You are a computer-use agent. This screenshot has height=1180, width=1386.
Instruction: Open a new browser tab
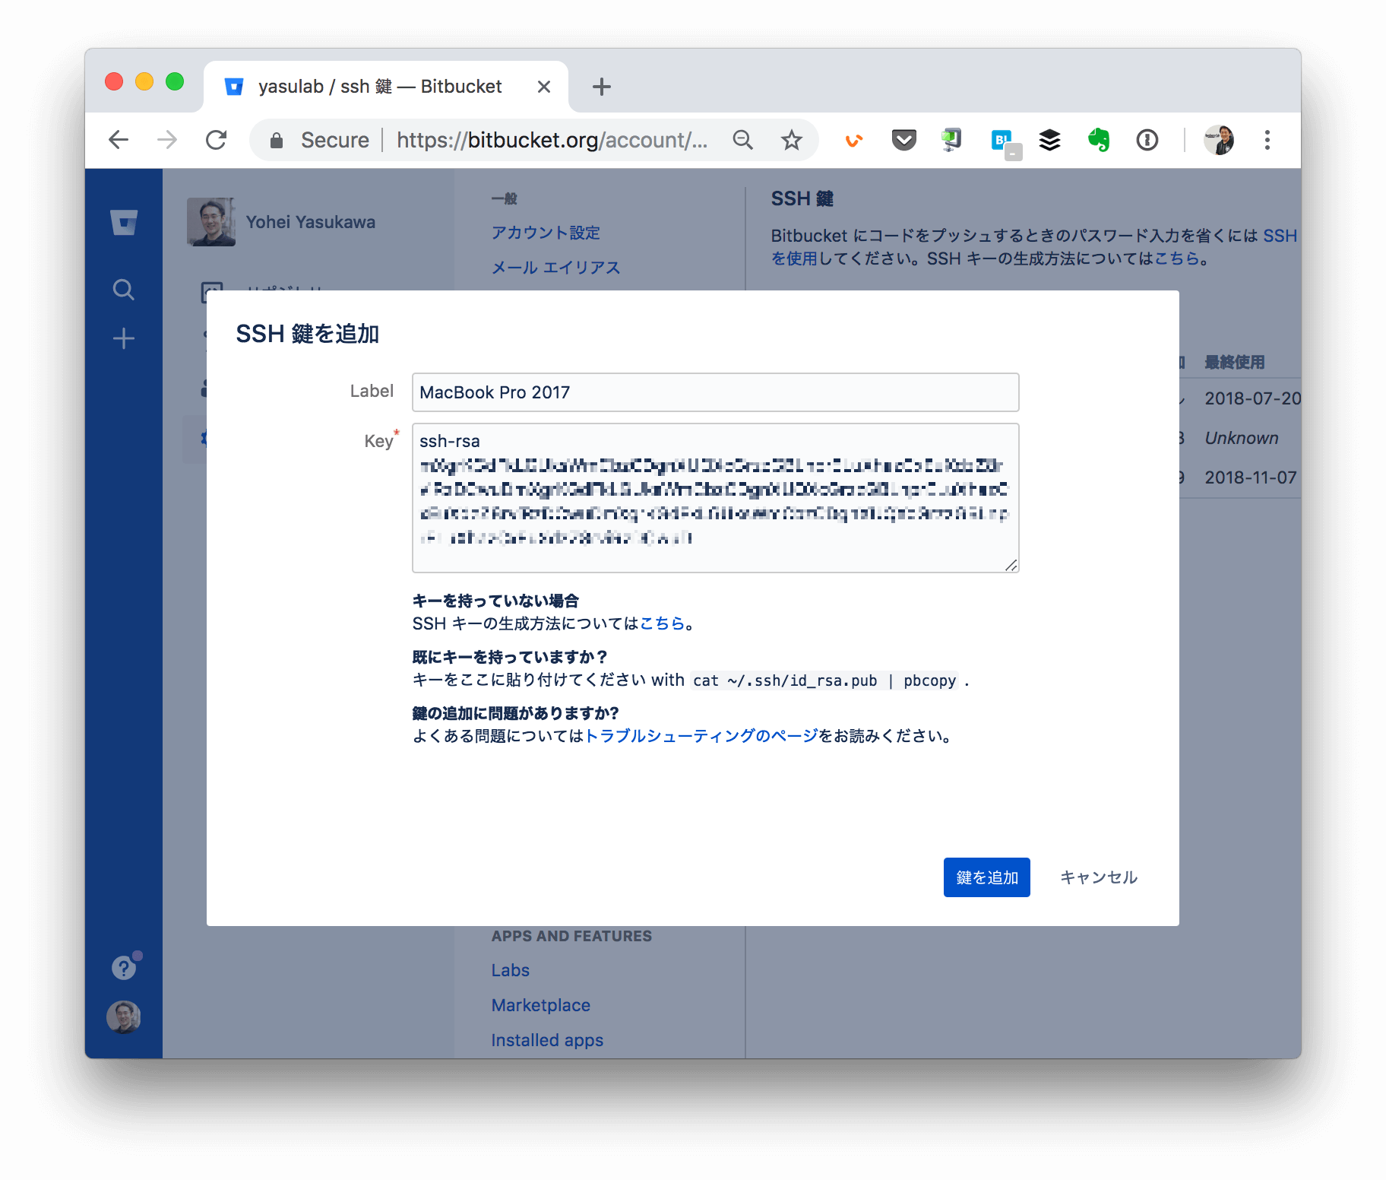601,87
